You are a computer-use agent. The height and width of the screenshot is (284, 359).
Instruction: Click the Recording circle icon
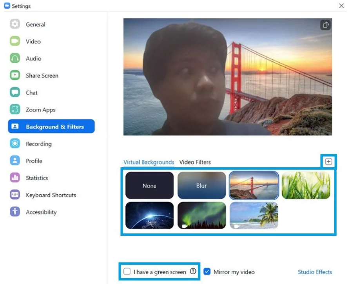click(15, 143)
